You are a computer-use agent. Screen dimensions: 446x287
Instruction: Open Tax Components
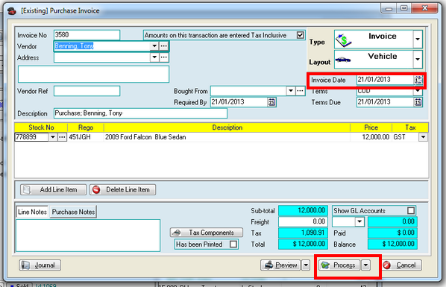(207, 233)
